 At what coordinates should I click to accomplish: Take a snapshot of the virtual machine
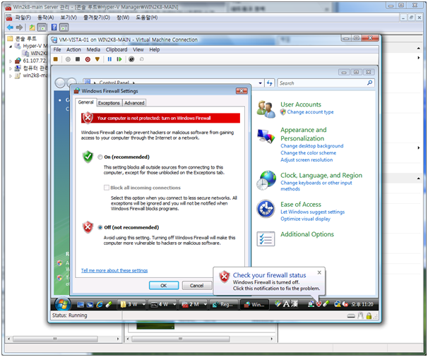131,59
